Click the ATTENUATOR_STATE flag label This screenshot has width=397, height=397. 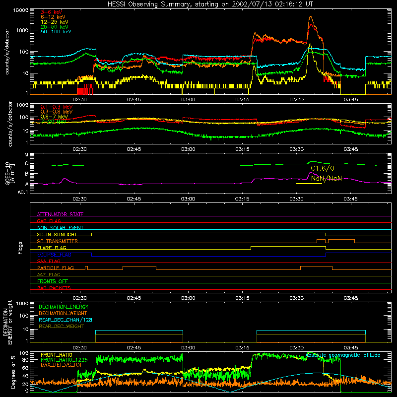tap(60, 214)
